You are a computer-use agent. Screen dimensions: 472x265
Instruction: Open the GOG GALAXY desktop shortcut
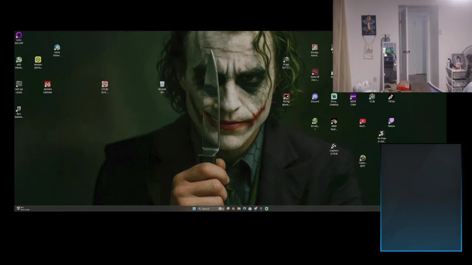click(19, 38)
